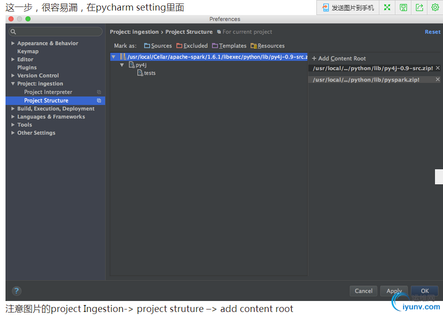Select Keymap in settings sidebar
This screenshot has height=315, width=443.
[28, 52]
